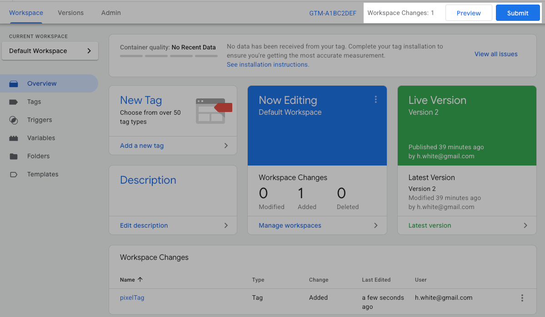Click chevron next to Add a new tag

(226, 146)
